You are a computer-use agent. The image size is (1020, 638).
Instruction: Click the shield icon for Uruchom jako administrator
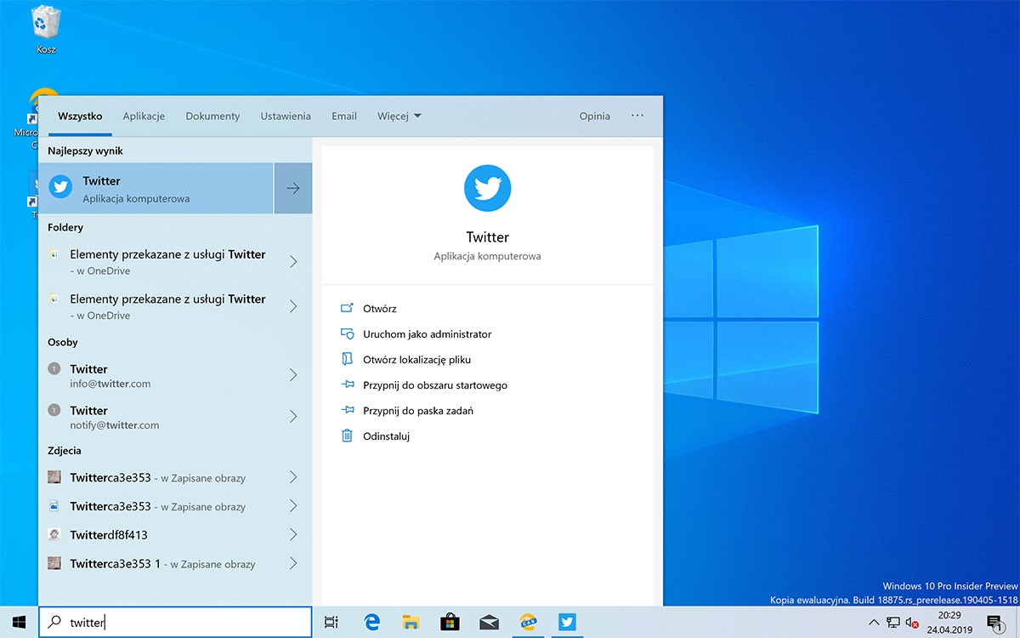(x=347, y=334)
